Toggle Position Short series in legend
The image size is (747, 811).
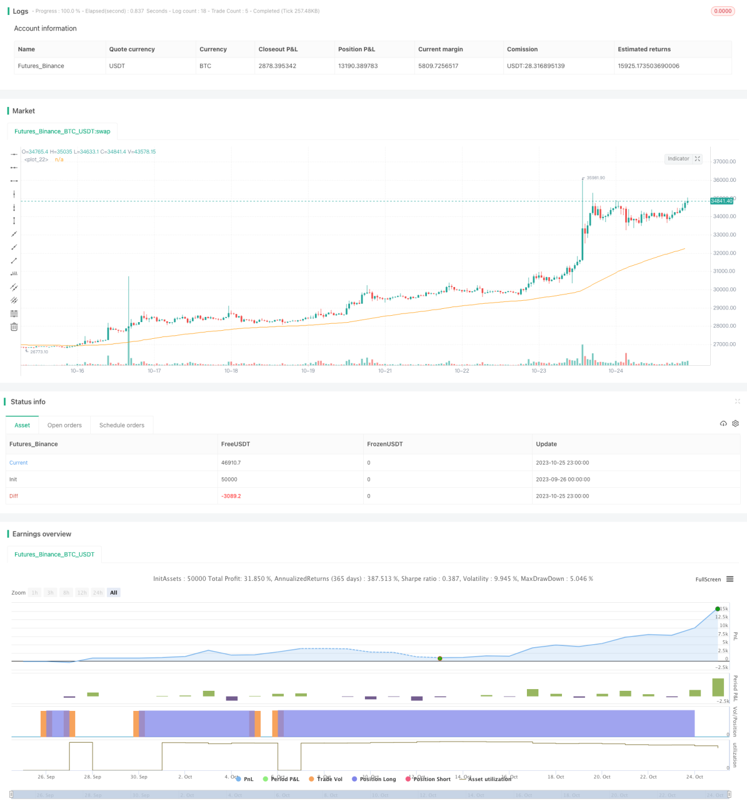tap(428, 779)
